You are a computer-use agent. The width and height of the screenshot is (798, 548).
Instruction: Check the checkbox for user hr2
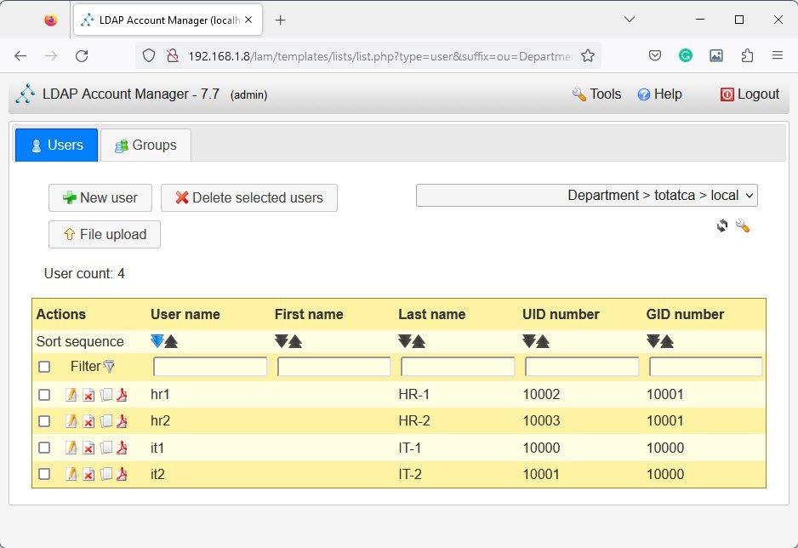pyautogui.click(x=44, y=421)
